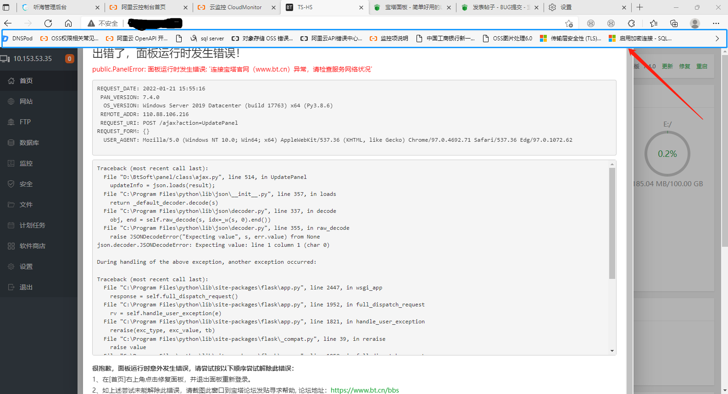Open the sql server bookmark
Image resolution: width=728 pixels, height=394 pixels.
click(207, 39)
